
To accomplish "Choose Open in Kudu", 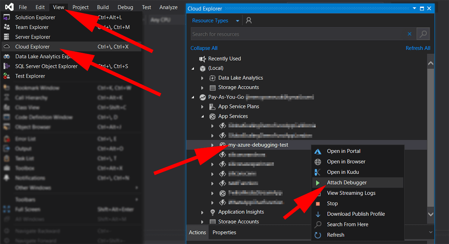I will tap(357, 172).
